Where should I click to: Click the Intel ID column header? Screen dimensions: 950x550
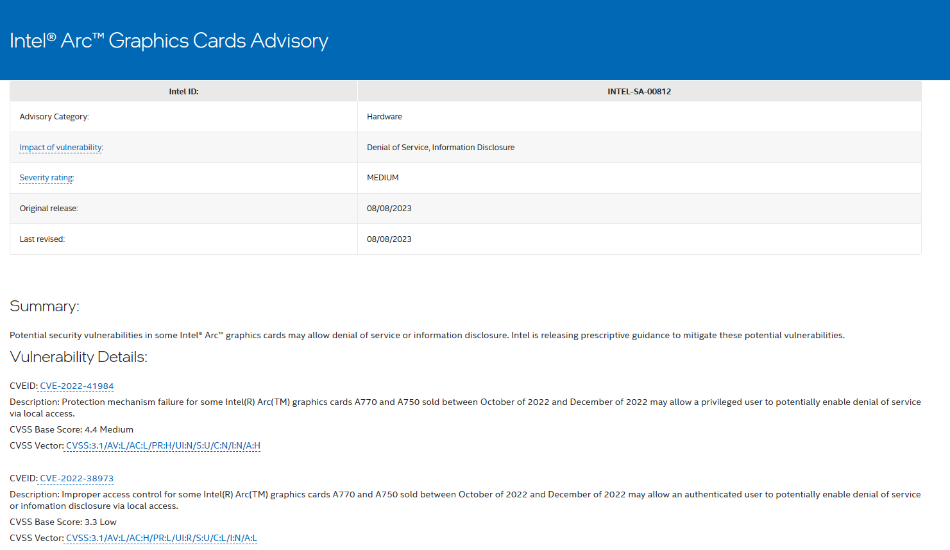coord(183,92)
